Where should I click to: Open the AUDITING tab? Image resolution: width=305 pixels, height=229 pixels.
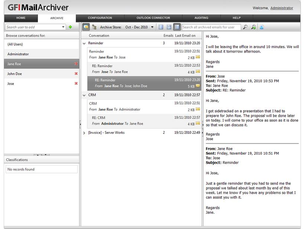click(x=201, y=18)
